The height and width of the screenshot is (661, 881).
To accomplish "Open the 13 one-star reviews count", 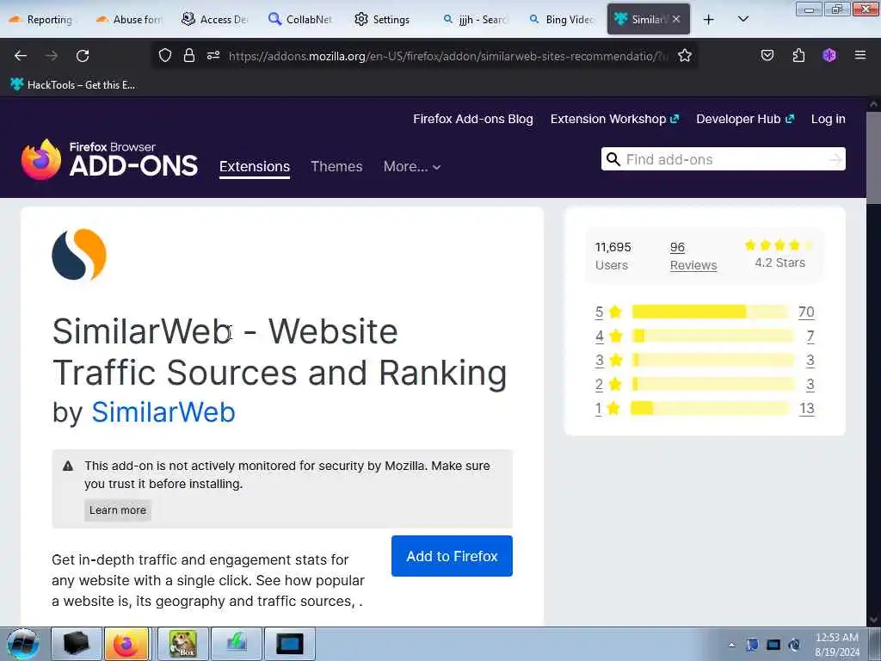I will point(807,408).
